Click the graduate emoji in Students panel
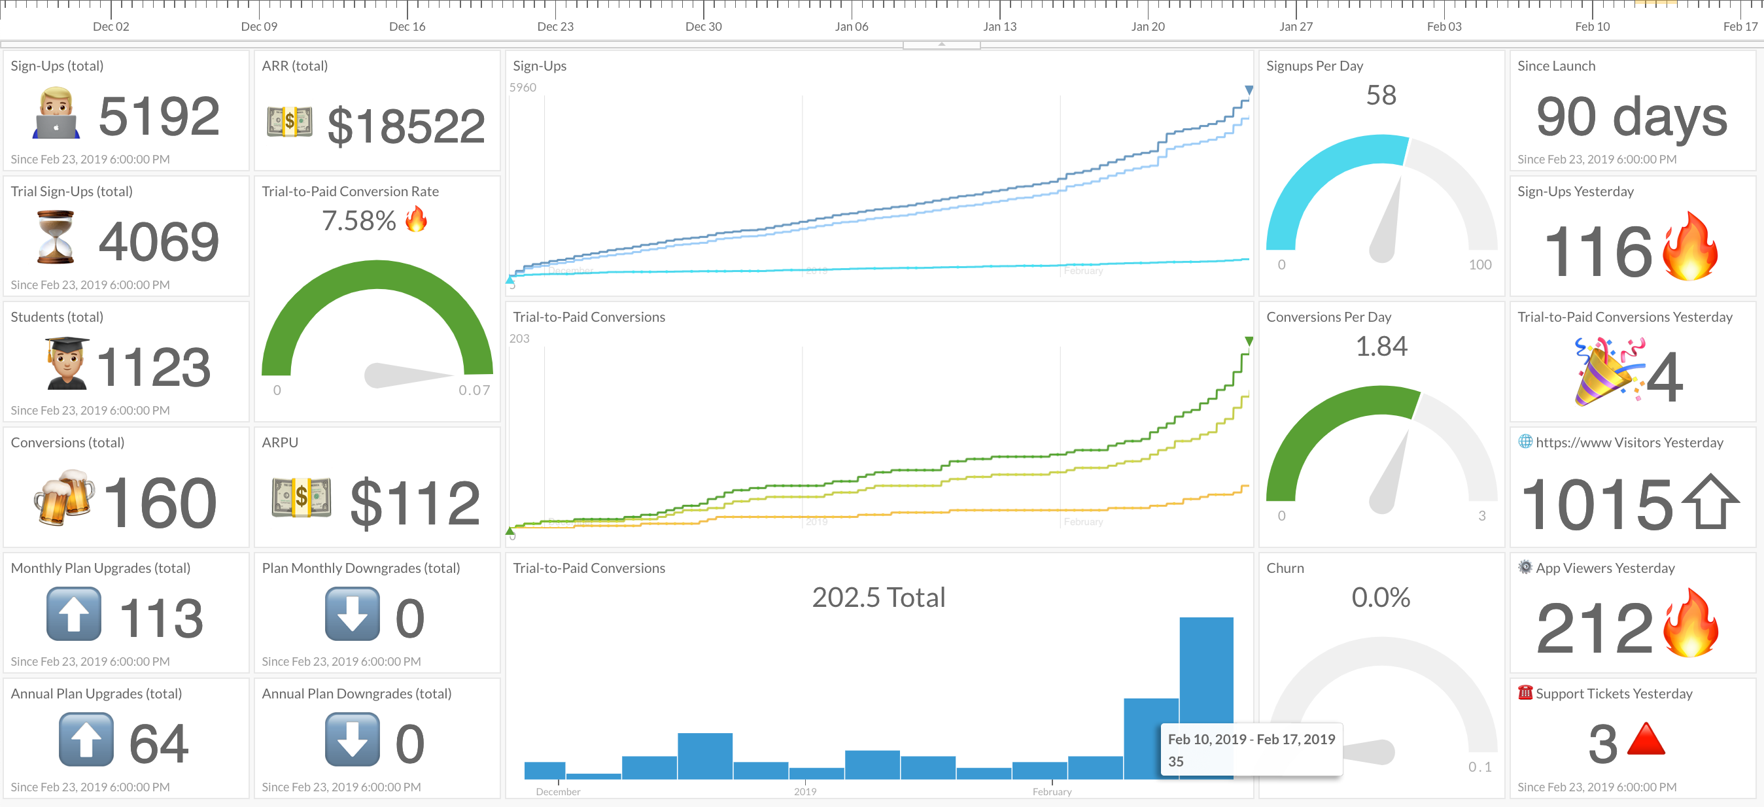1764x807 pixels. (67, 364)
